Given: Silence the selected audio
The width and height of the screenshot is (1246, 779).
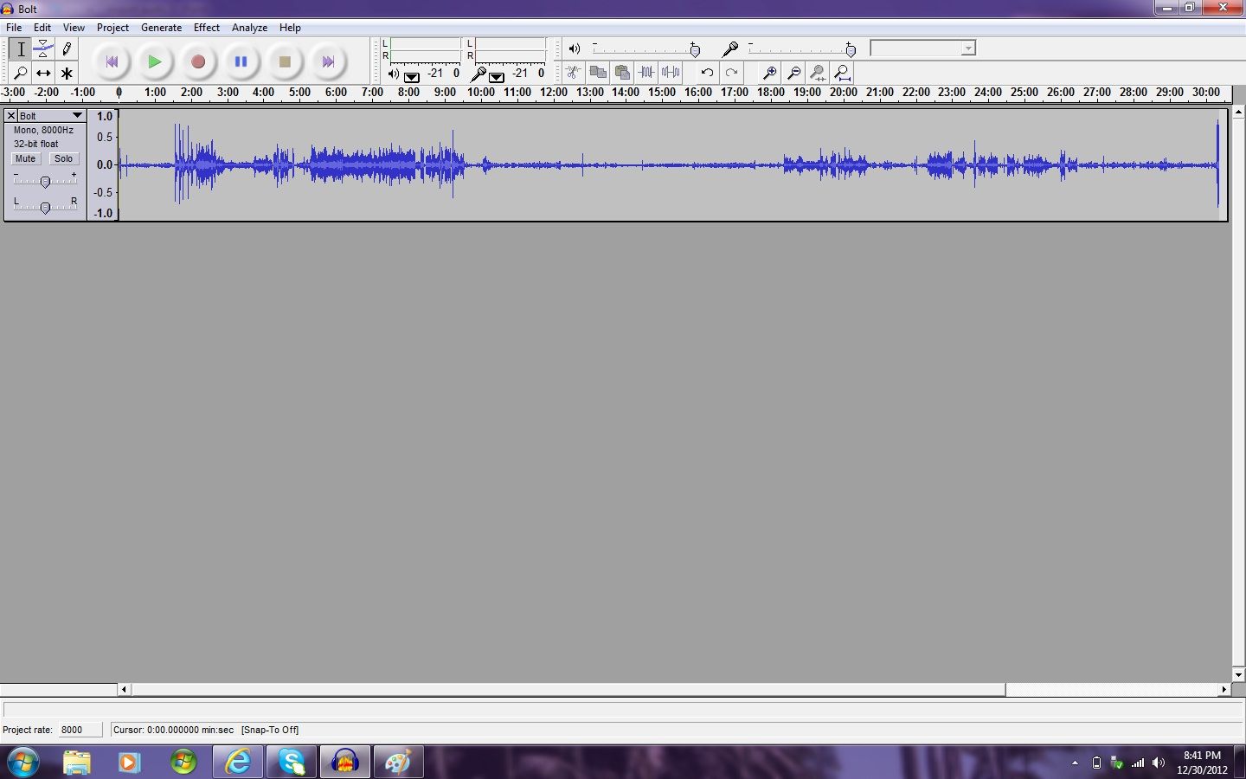Looking at the screenshot, I should [671, 73].
